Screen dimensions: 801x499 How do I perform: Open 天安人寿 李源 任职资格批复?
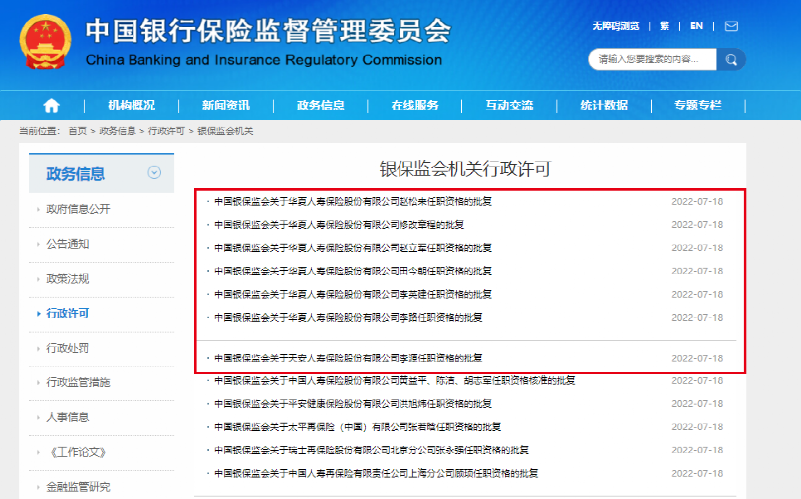click(349, 358)
